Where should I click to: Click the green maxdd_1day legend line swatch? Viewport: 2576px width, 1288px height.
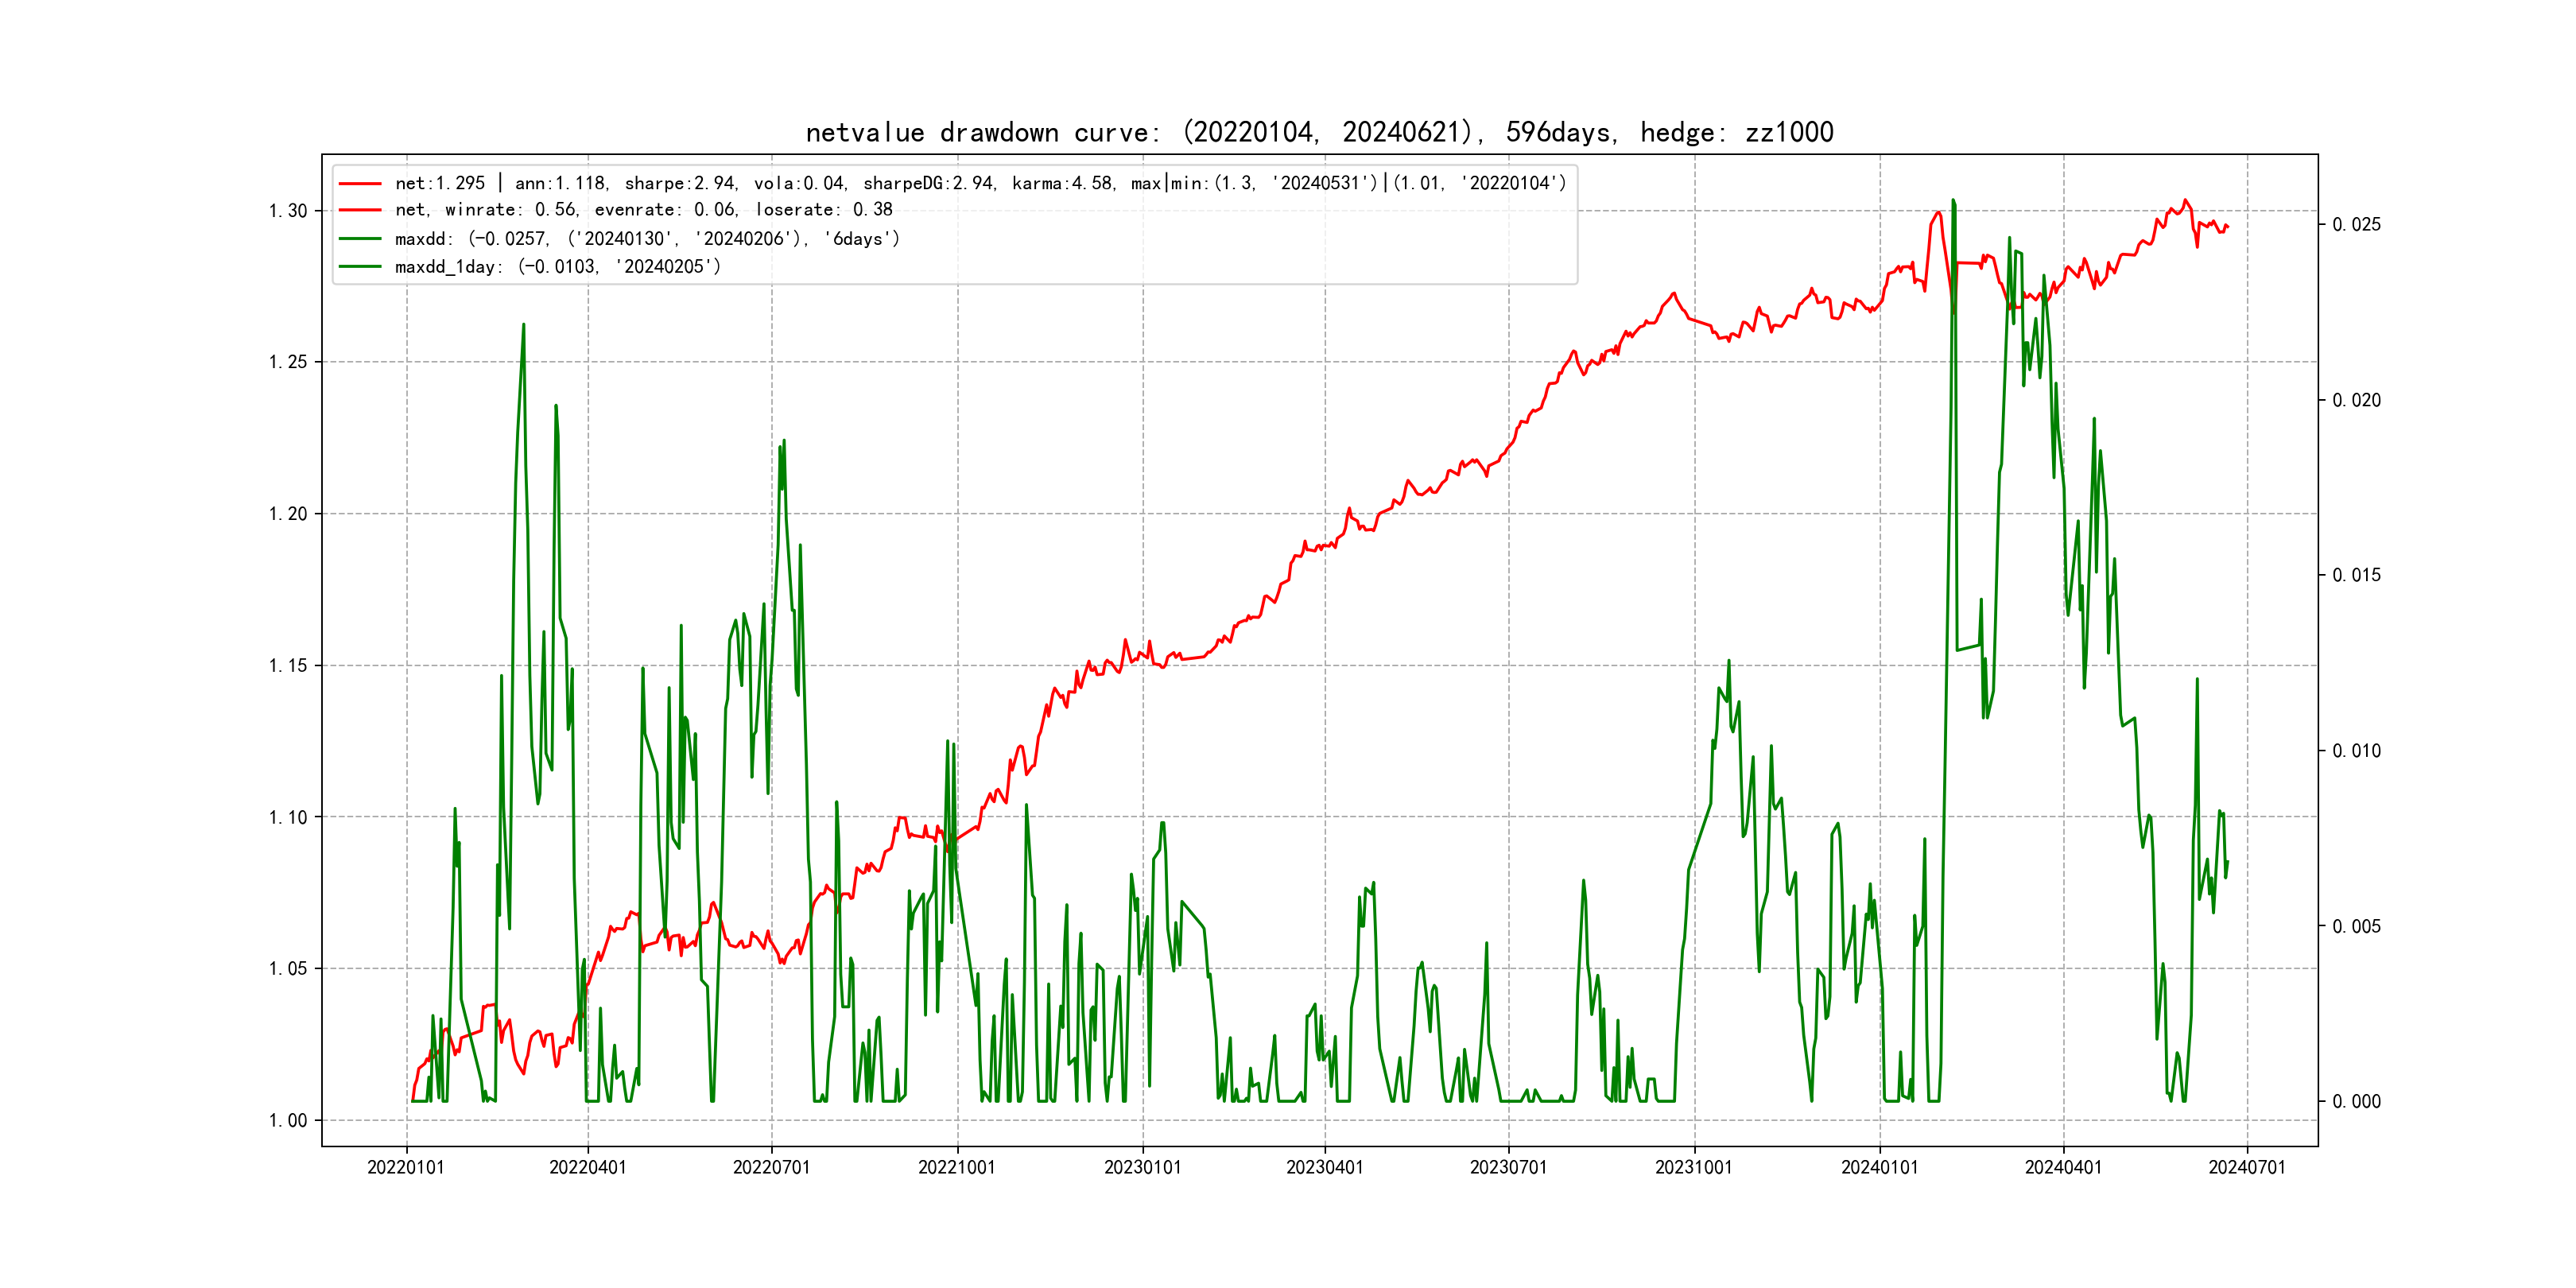click(360, 267)
